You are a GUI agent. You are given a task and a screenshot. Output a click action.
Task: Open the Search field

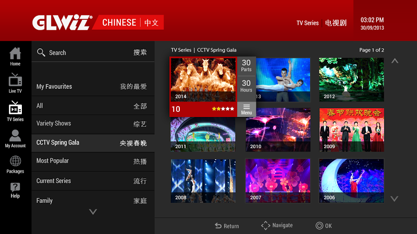[93, 53]
